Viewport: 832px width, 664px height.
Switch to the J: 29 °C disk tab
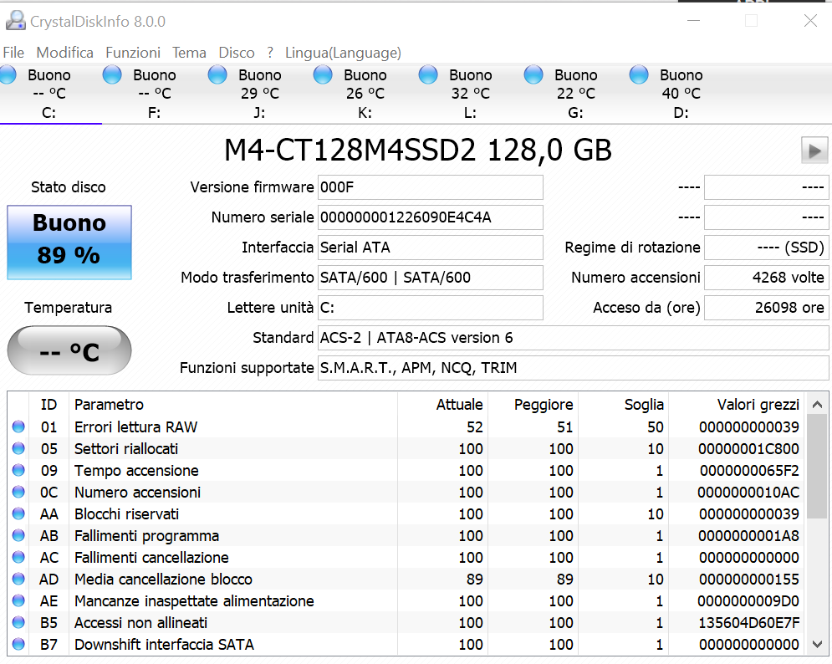tap(259, 94)
